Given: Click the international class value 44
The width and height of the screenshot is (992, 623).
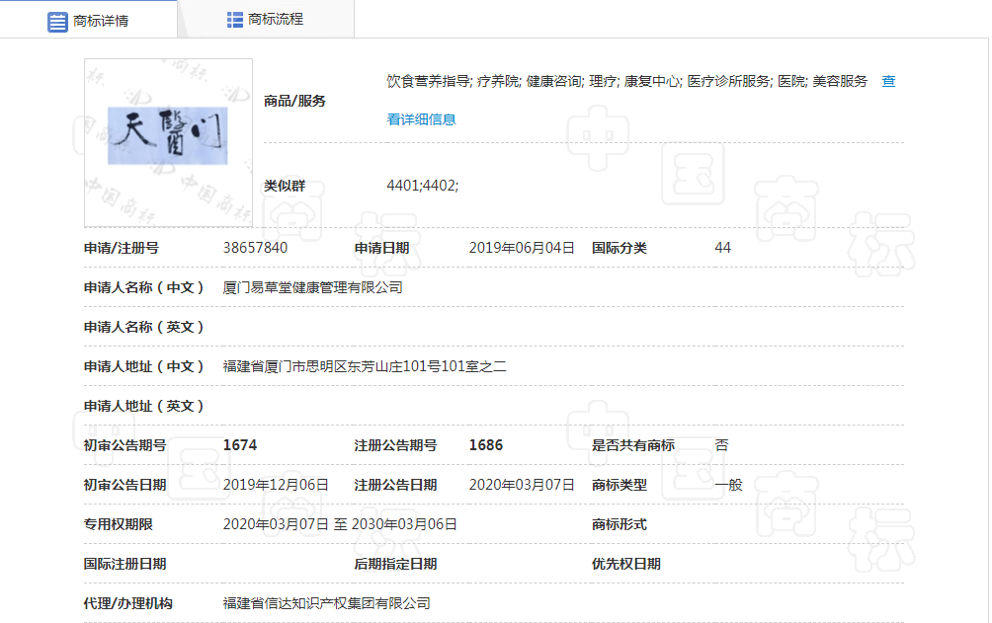Looking at the screenshot, I should [722, 248].
